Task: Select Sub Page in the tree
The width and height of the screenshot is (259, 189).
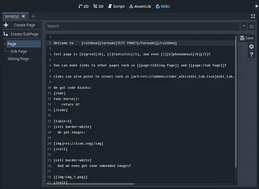Action: pos(19,51)
